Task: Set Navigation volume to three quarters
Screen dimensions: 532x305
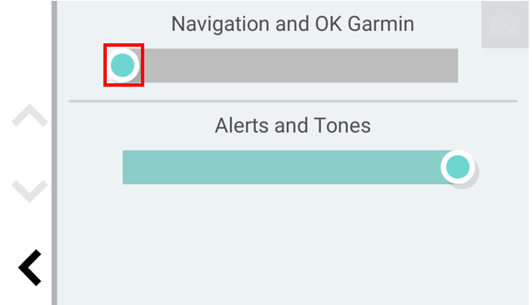Action: tap(374, 65)
